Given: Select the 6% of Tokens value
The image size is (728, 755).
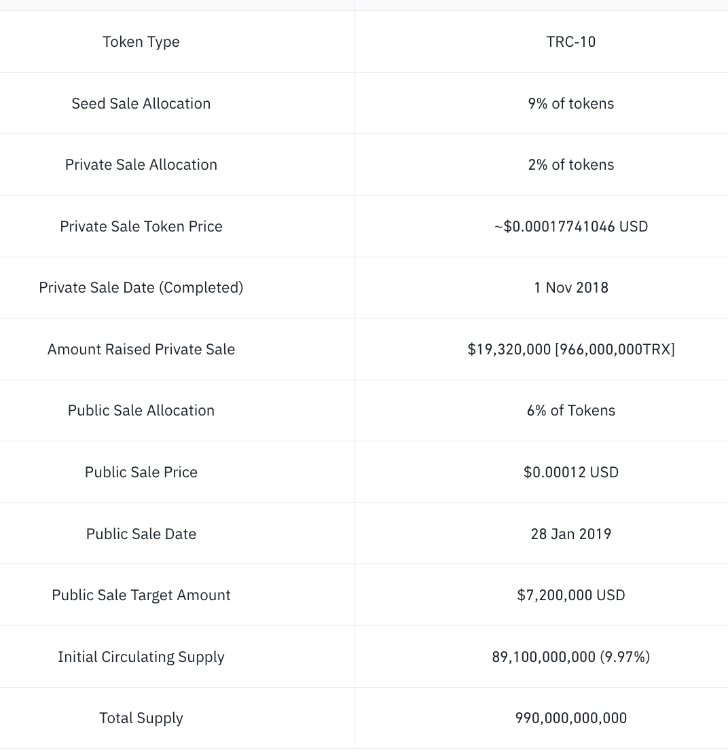Looking at the screenshot, I should [570, 411].
